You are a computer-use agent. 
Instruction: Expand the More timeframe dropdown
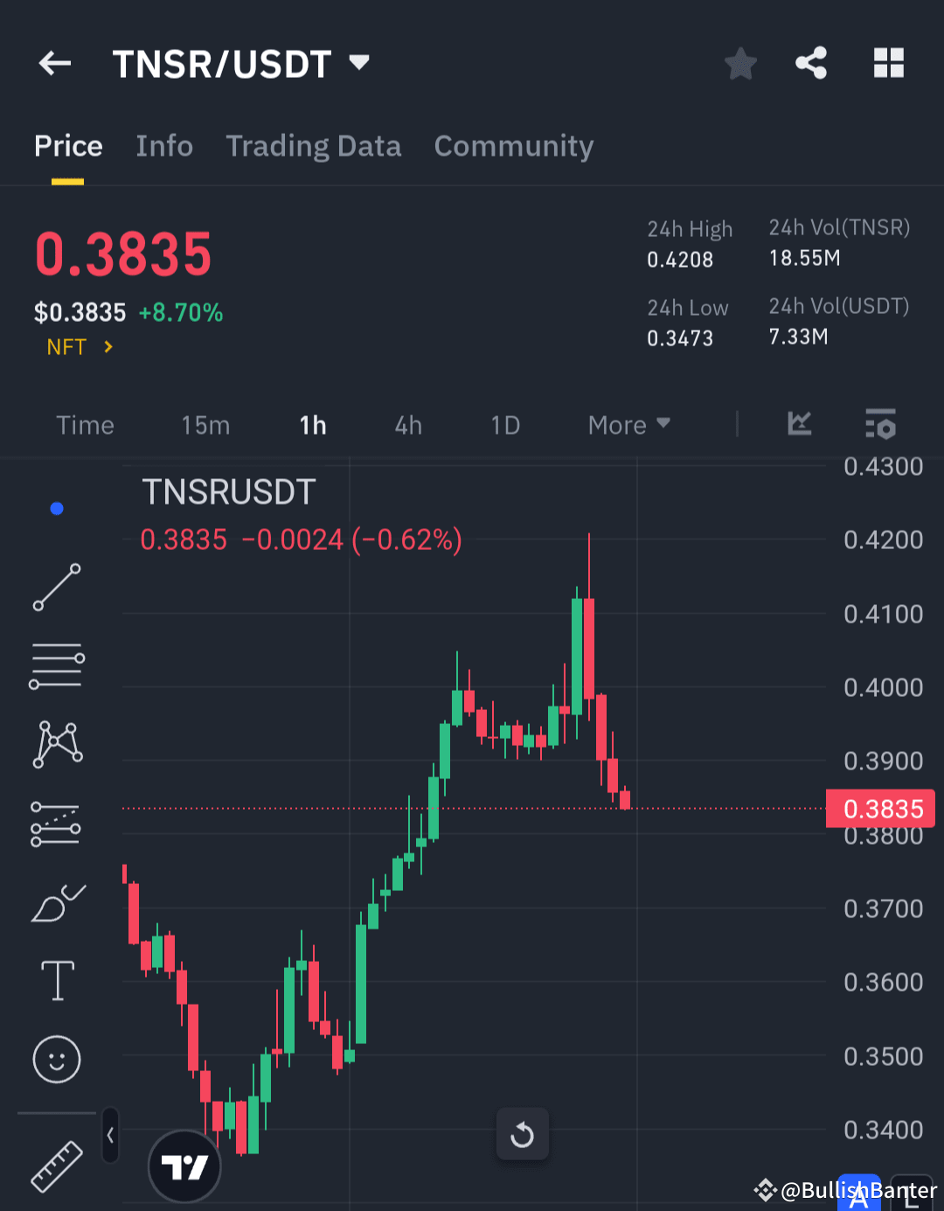(628, 425)
